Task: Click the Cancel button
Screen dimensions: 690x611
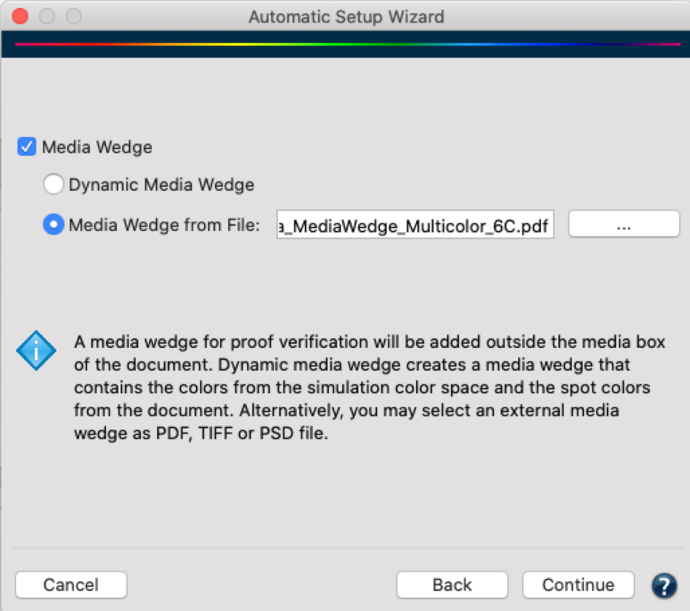Action: coord(71,585)
